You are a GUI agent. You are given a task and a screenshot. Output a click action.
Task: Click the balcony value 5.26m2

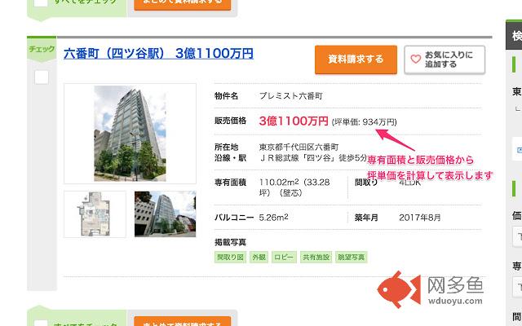(x=274, y=218)
